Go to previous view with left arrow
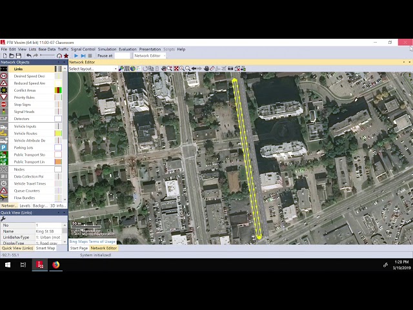Image resolution: width=413 pixels, height=310 pixels. tap(194, 68)
